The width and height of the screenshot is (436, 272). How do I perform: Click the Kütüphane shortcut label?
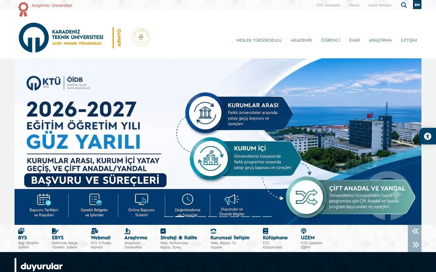[x=275, y=238]
